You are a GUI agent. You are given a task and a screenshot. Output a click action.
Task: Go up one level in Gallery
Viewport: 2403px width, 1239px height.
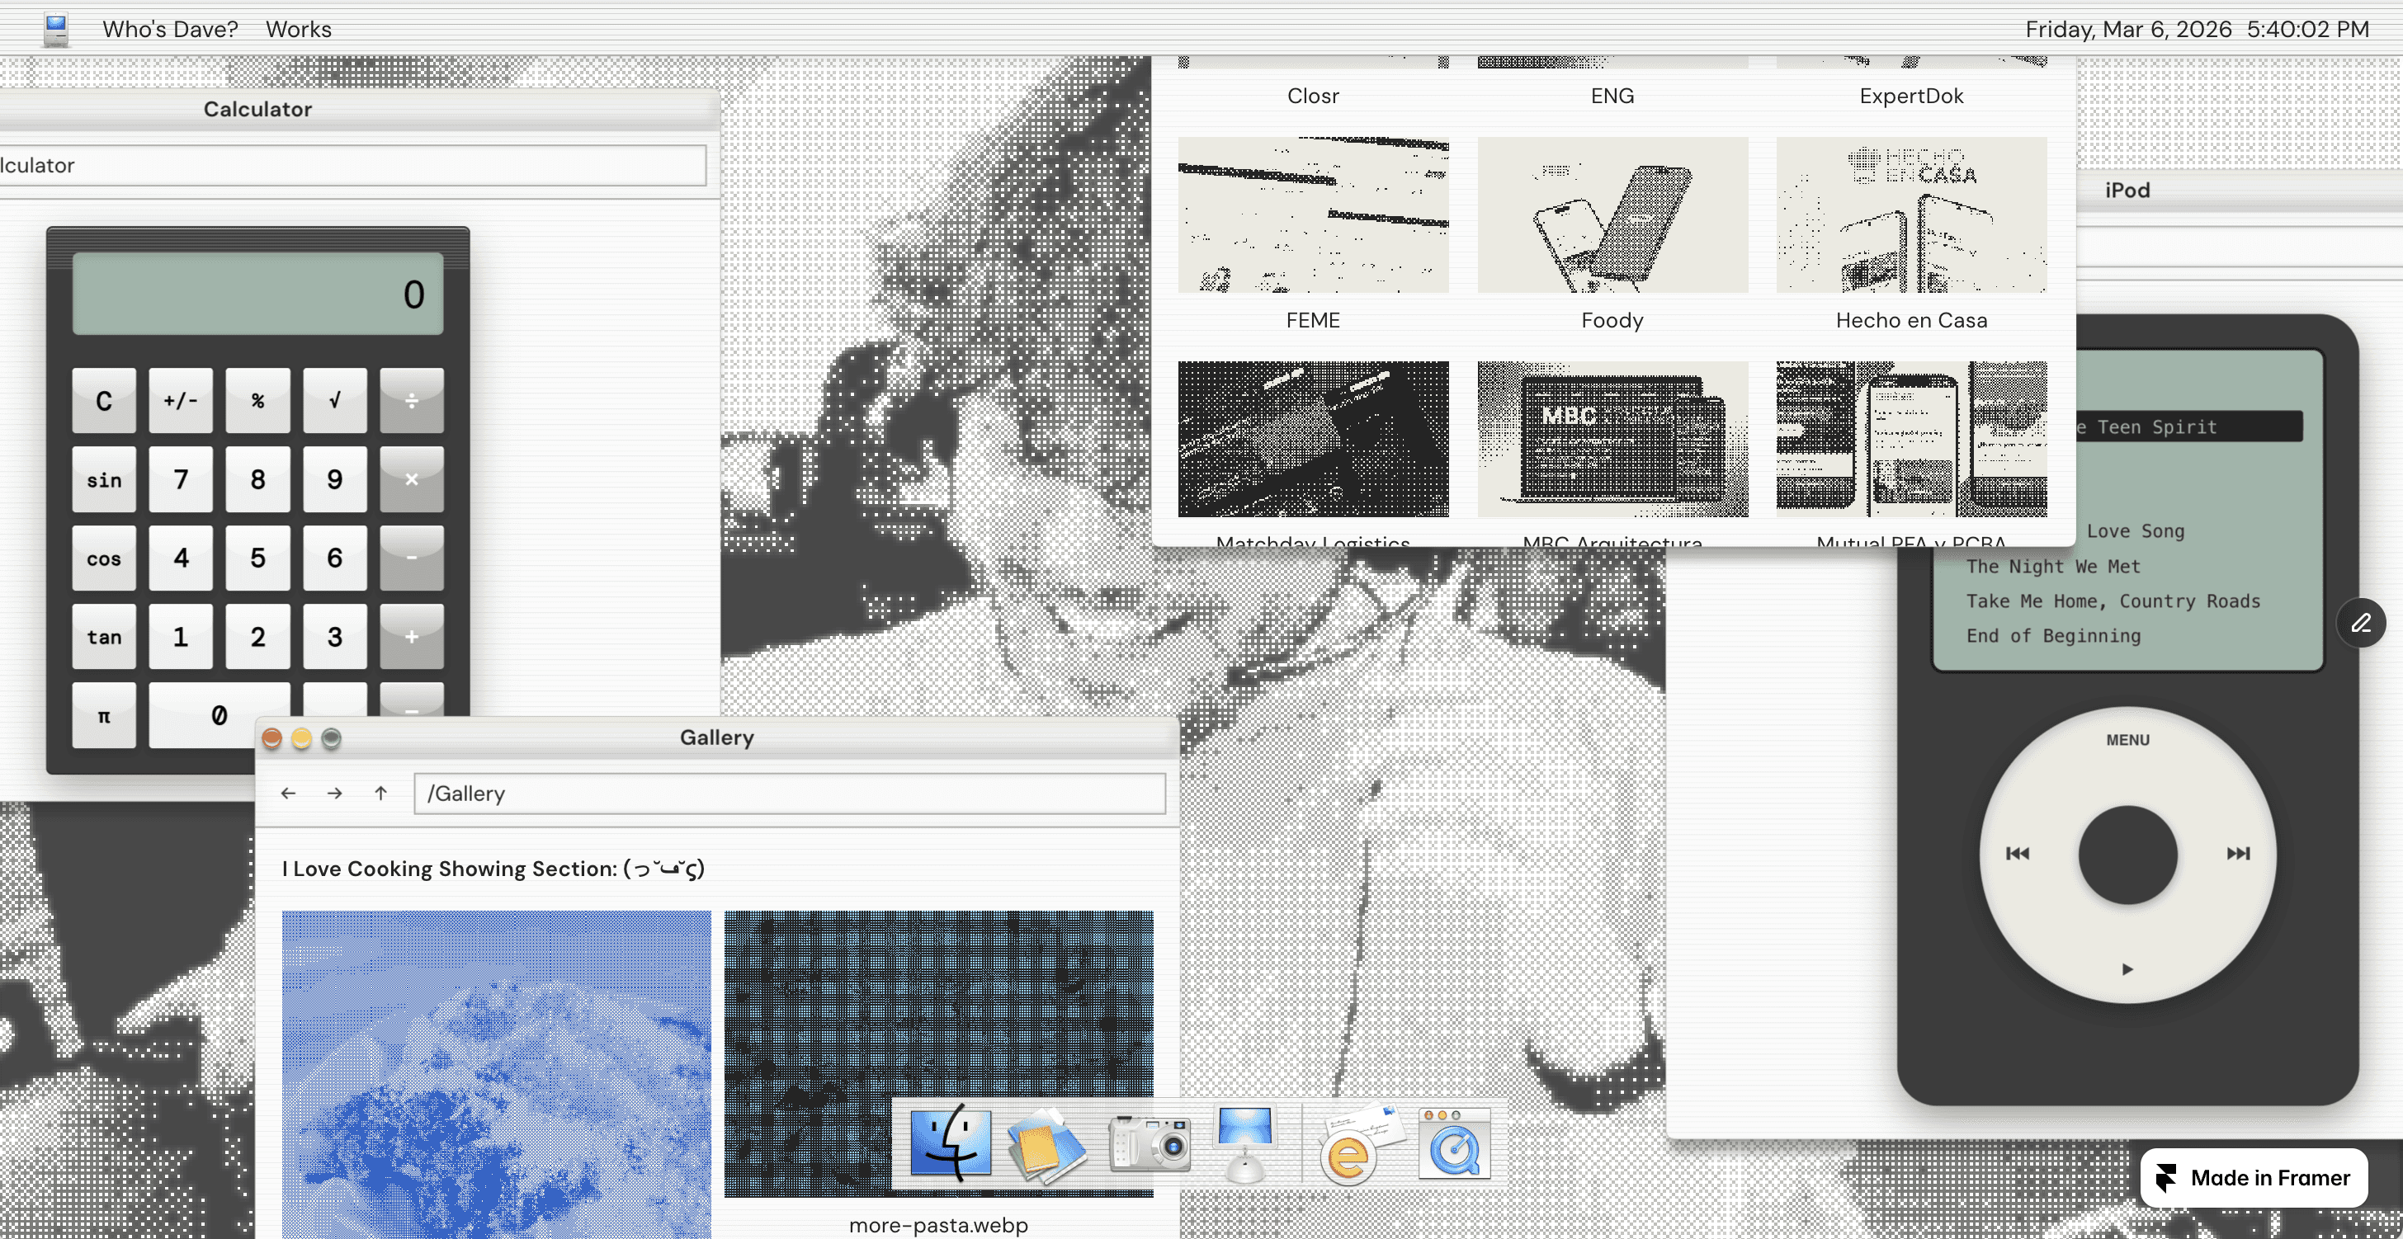(x=380, y=794)
